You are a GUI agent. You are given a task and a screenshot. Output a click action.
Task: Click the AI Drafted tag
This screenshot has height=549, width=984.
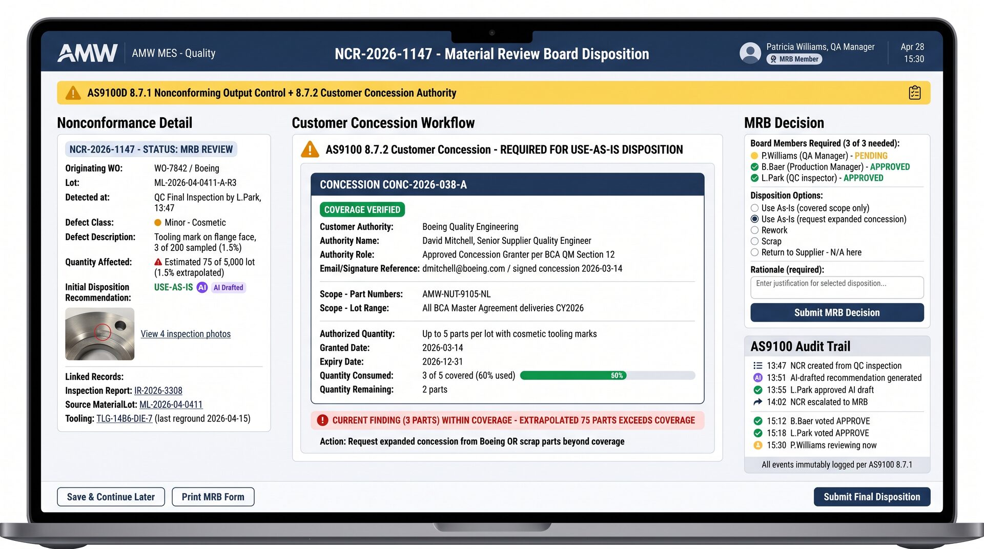[x=229, y=287]
